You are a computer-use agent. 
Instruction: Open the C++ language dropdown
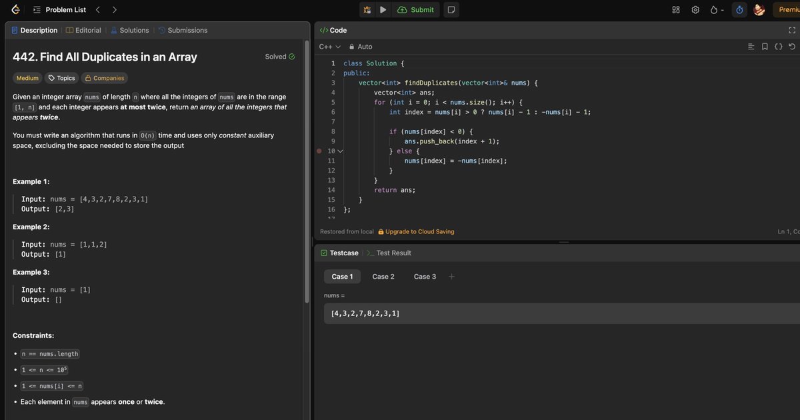click(x=330, y=47)
